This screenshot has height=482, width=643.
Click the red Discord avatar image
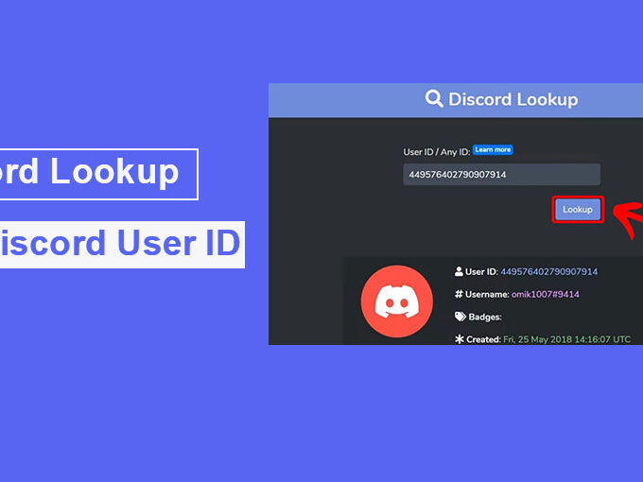(396, 301)
